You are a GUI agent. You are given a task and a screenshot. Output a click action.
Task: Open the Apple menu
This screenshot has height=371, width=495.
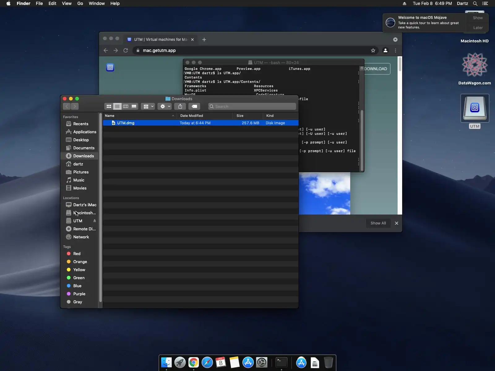pos(8,3)
